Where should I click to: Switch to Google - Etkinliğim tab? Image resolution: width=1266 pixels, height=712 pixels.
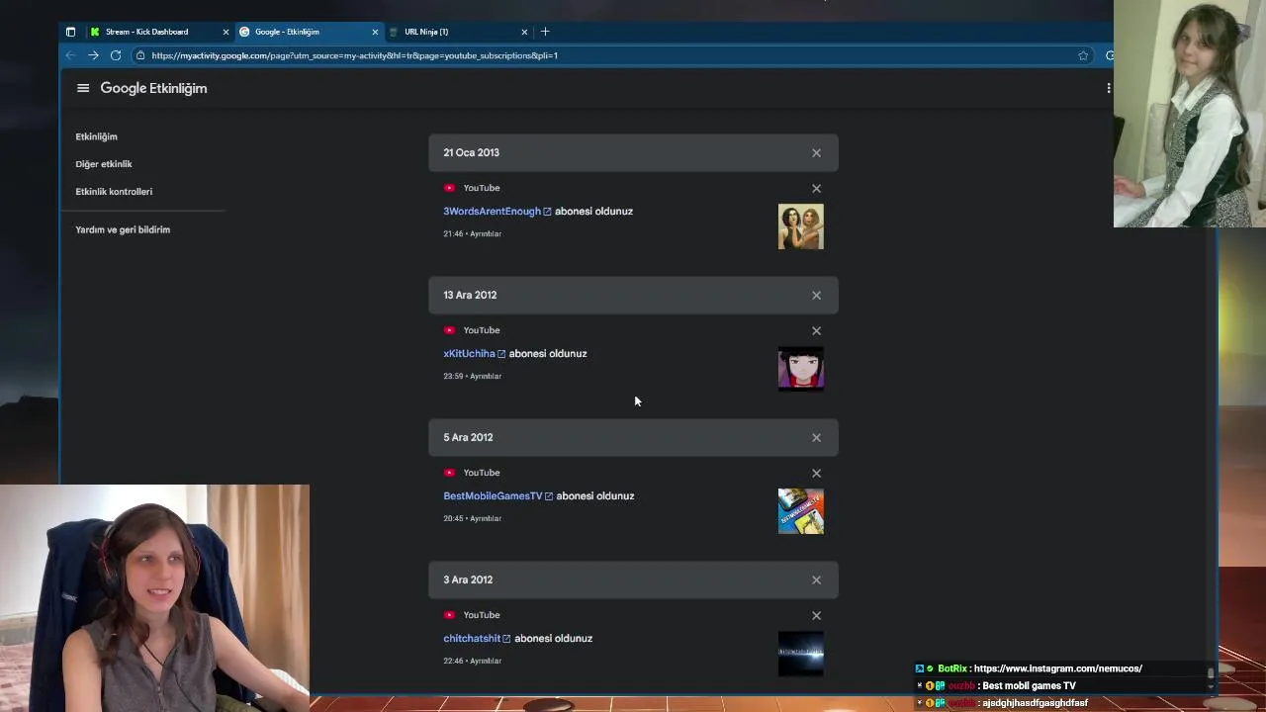(309, 32)
